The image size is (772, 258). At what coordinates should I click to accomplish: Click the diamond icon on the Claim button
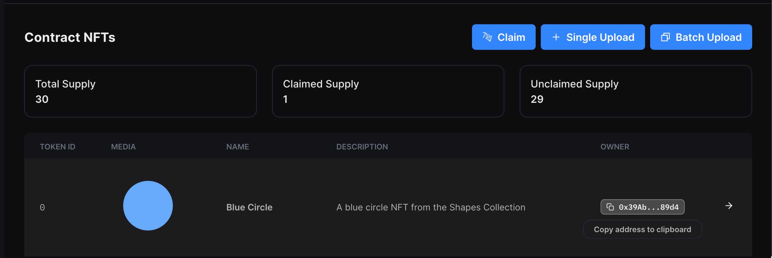[x=487, y=37]
